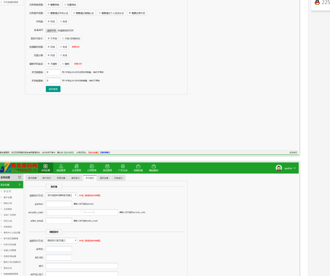This screenshot has height=276, width=330.
Task: Open 支付宝 选择支付方式 dropdown
Action: (x=61, y=195)
